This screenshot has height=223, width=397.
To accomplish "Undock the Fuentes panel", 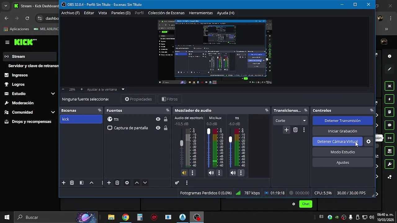I will coord(167,110).
